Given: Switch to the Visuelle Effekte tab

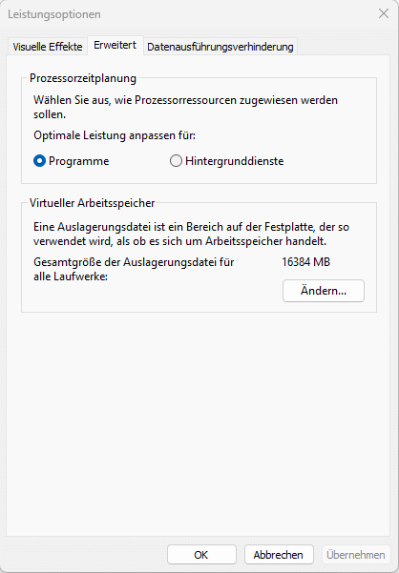Looking at the screenshot, I should [48, 47].
